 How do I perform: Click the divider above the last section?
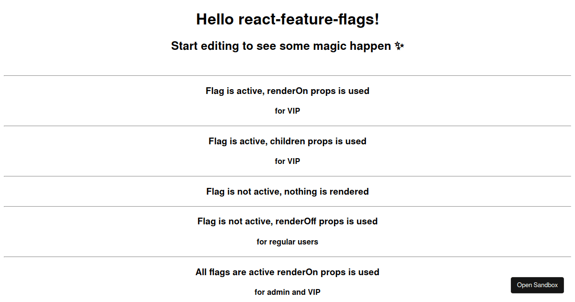pos(287,257)
